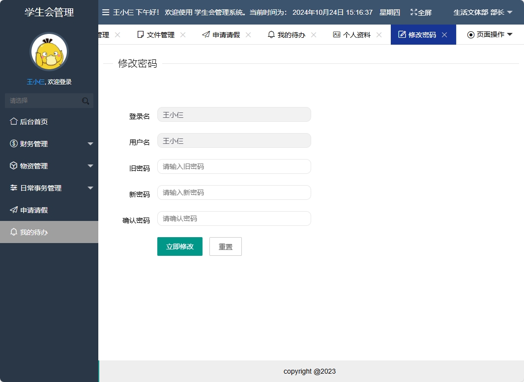The image size is (524, 382).
Task: Open the 生活文体部 部长 user dropdown
Action: click(482, 12)
